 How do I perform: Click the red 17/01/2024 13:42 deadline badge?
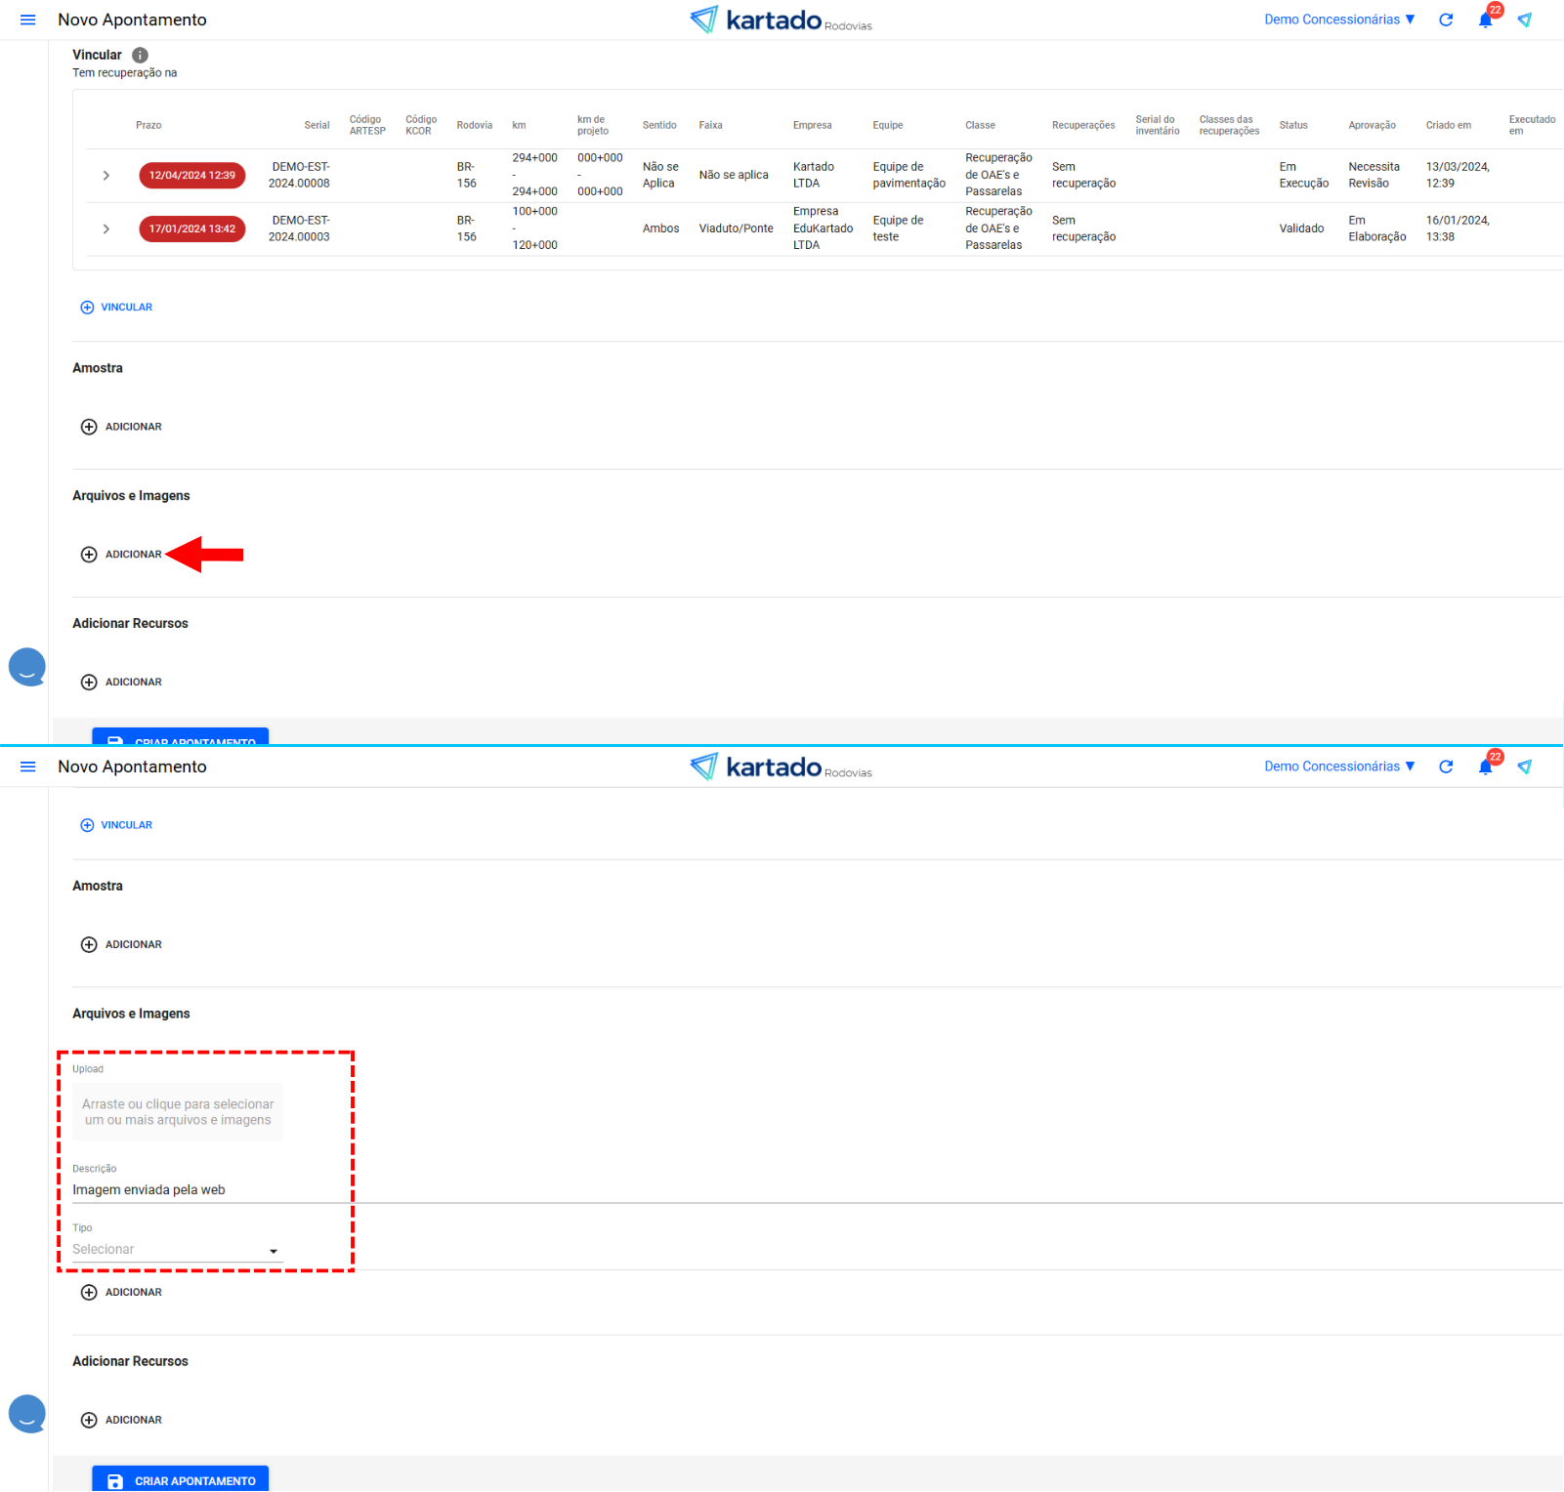(192, 229)
